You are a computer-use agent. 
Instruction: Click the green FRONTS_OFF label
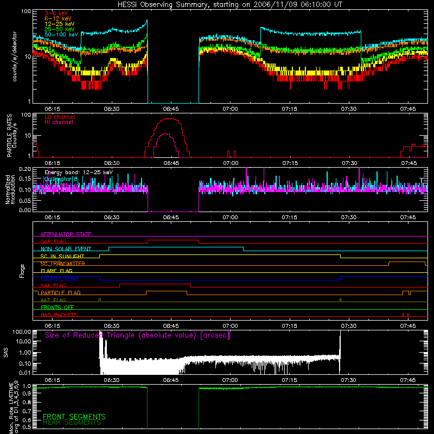58,307
